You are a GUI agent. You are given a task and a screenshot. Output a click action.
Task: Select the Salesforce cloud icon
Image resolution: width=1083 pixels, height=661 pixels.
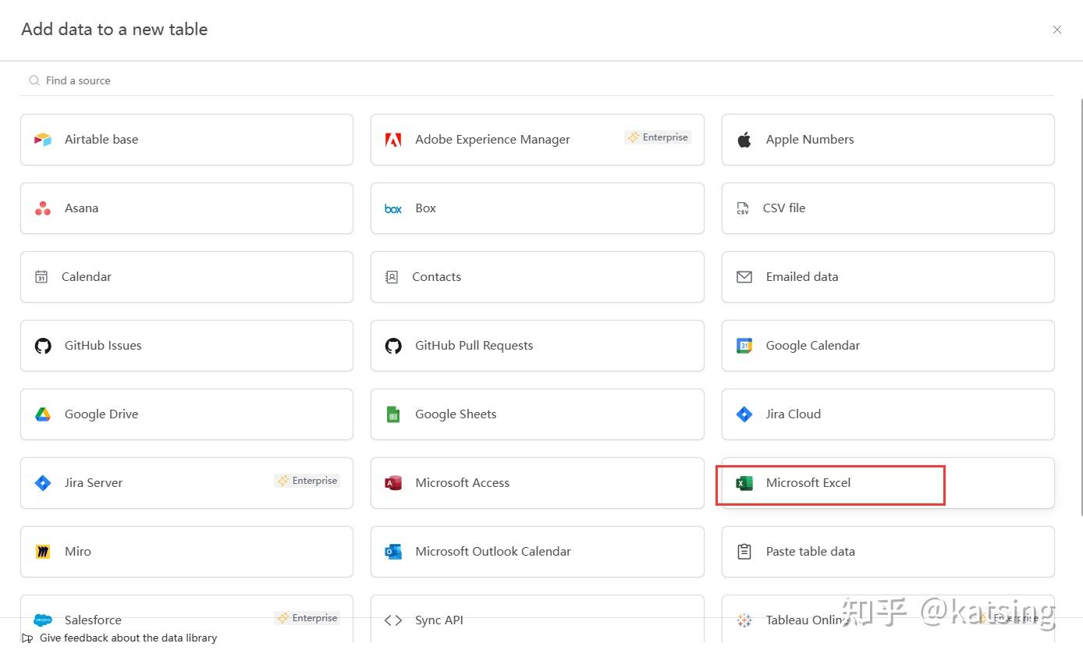coord(42,620)
